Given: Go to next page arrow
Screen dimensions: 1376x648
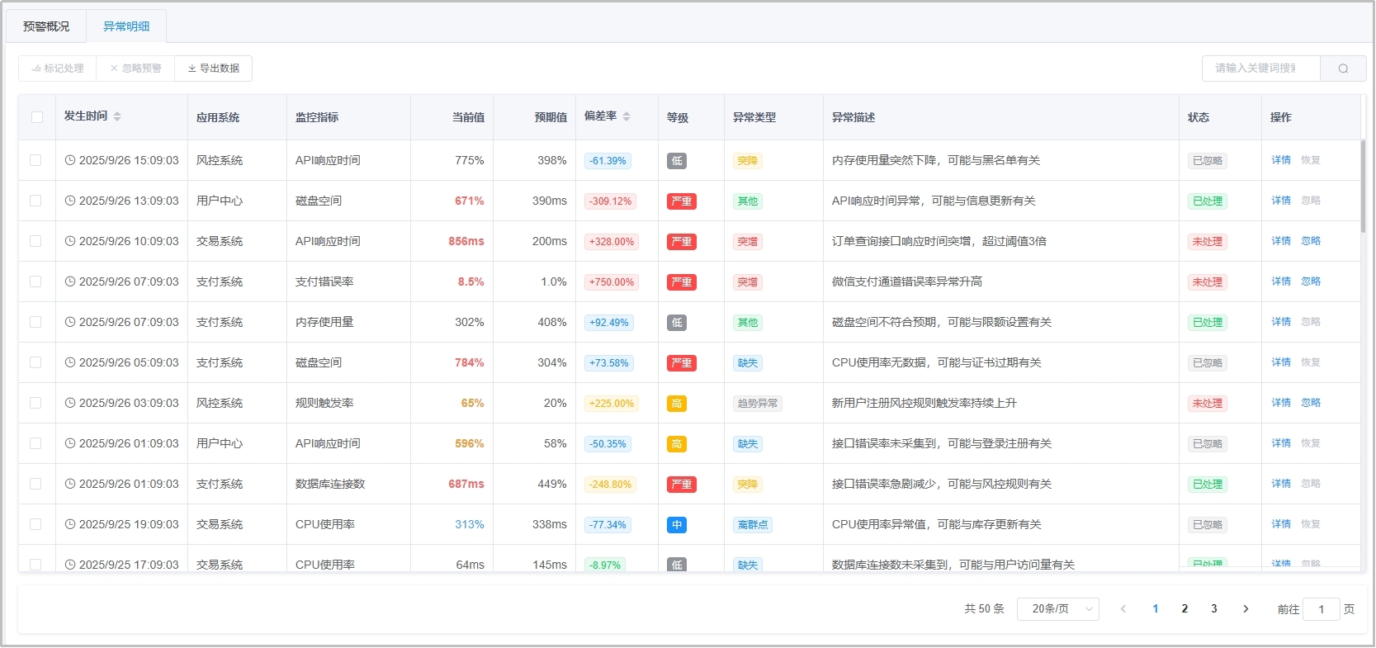Looking at the screenshot, I should [x=1246, y=609].
